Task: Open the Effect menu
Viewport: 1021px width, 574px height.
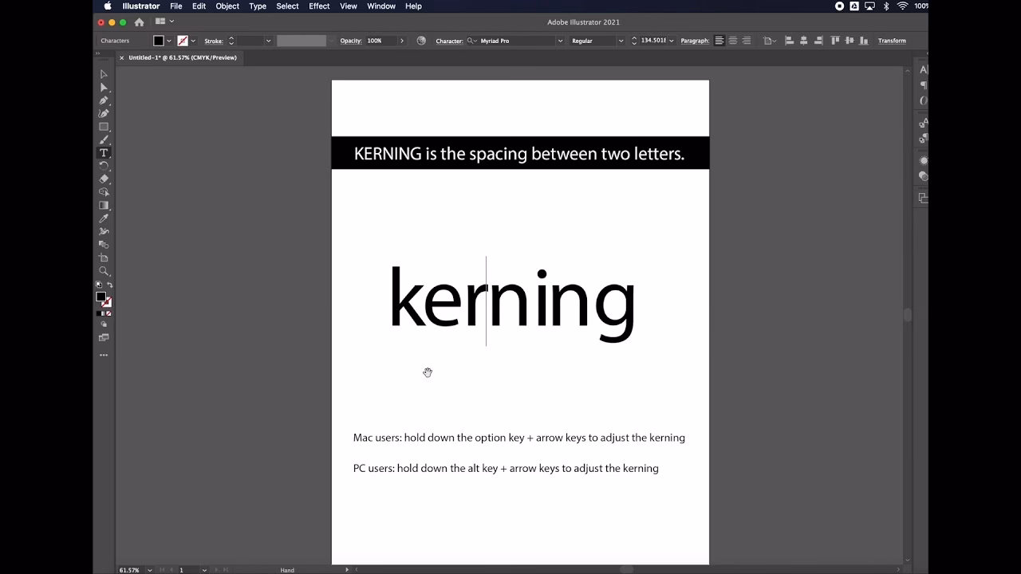Action: (319, 6)
